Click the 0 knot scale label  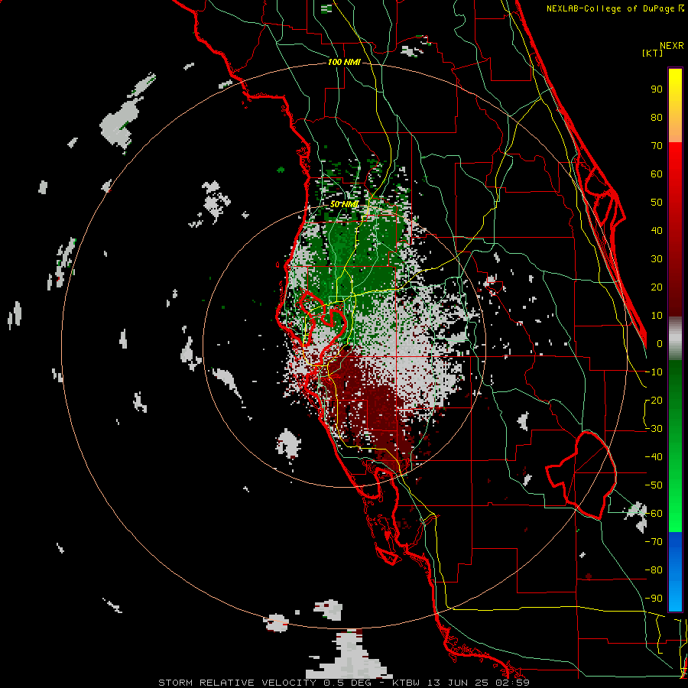point(660,343)
